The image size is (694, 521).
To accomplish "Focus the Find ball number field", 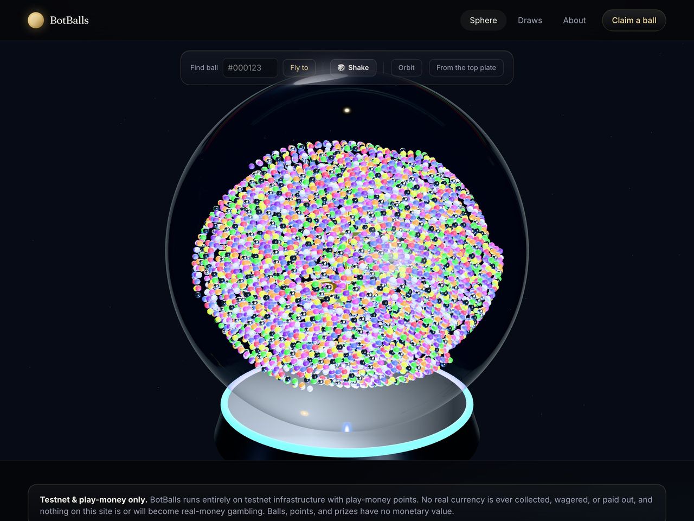I will [x=250, y=68].
